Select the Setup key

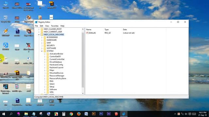point(52,87)
